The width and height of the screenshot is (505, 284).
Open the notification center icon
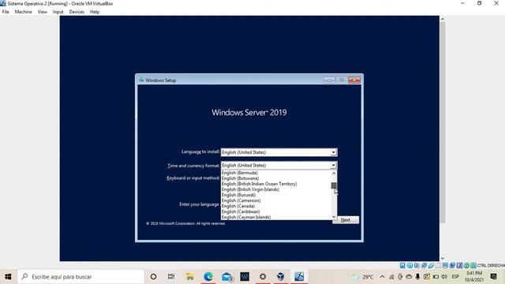[493, 277]
